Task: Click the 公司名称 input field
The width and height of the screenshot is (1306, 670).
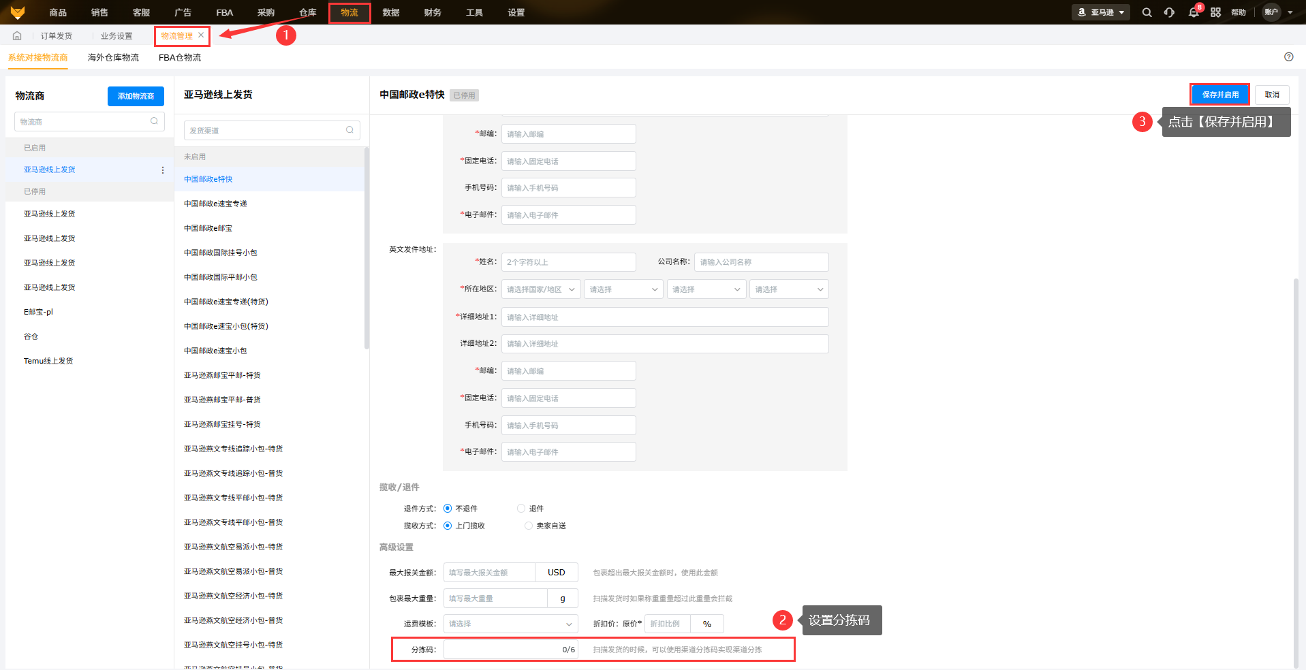Action: (x=762, y=262)
